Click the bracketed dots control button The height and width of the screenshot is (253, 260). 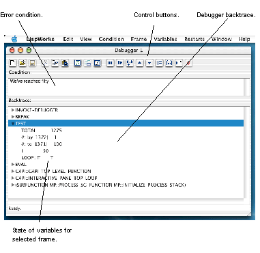(169, 63)
